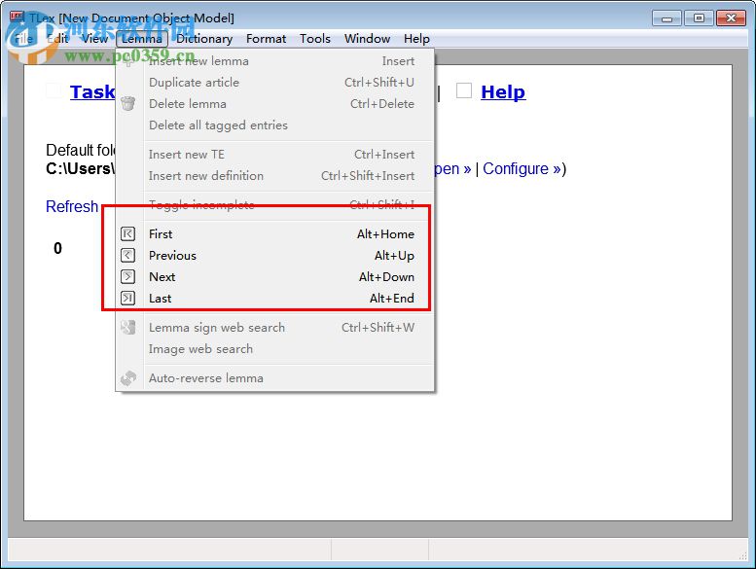Image resolution: width=756 pixels, height=569 pixels.
Task: Open the Tools menu
Action: tap(315, 39)
